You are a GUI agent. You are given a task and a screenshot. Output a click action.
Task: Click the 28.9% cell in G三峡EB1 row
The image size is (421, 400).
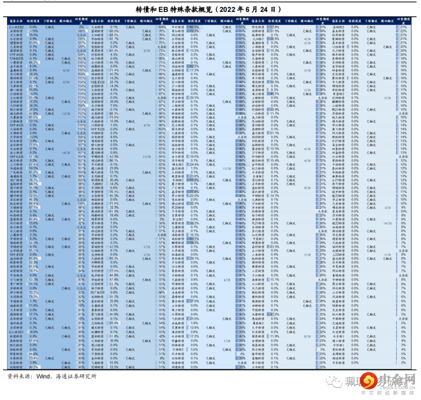coord(33,332)
